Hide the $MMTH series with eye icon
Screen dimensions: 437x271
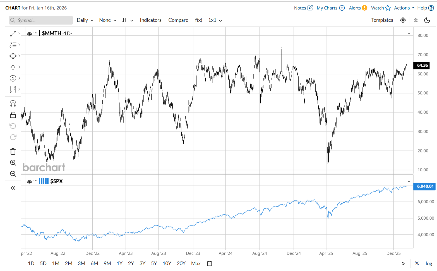[x=29, y=34]
